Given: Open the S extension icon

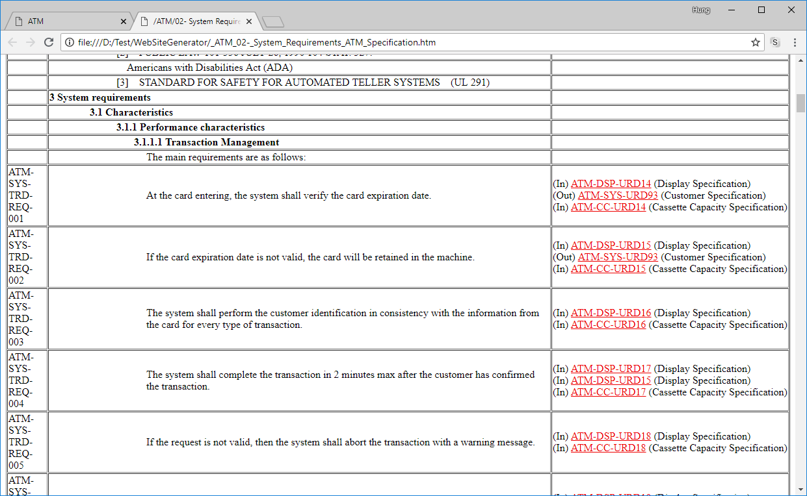Looking at the screenshot, I should coord(775,42).
